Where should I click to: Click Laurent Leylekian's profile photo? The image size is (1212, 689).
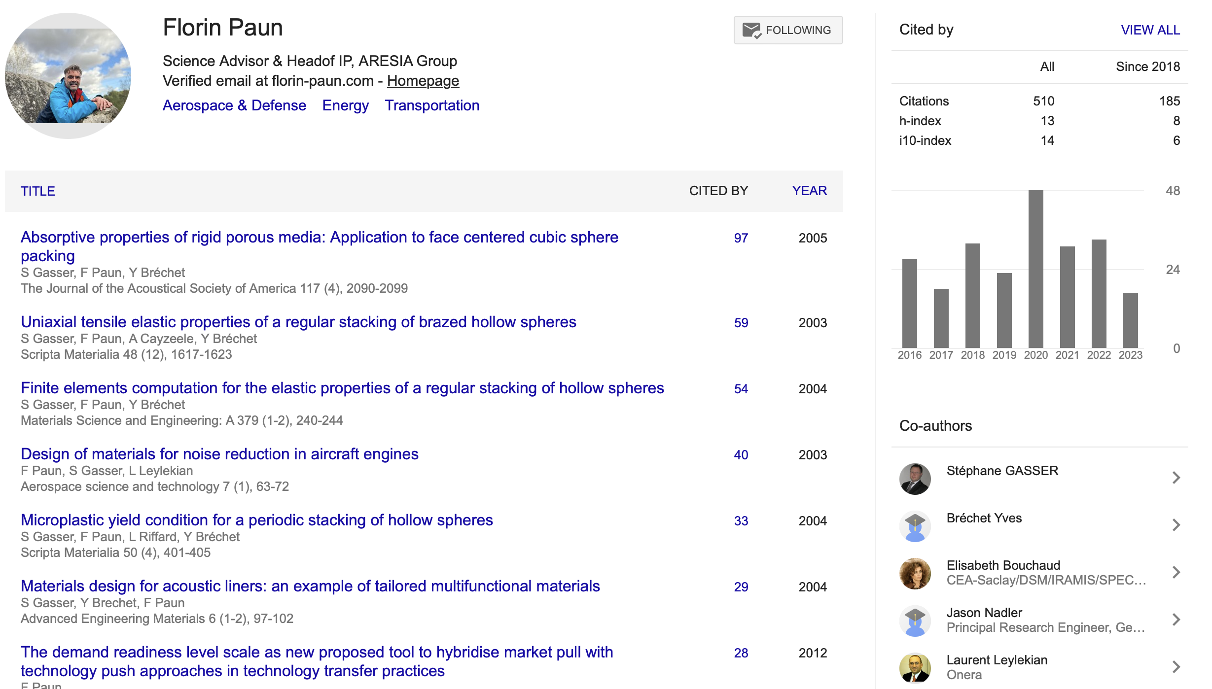915,668
